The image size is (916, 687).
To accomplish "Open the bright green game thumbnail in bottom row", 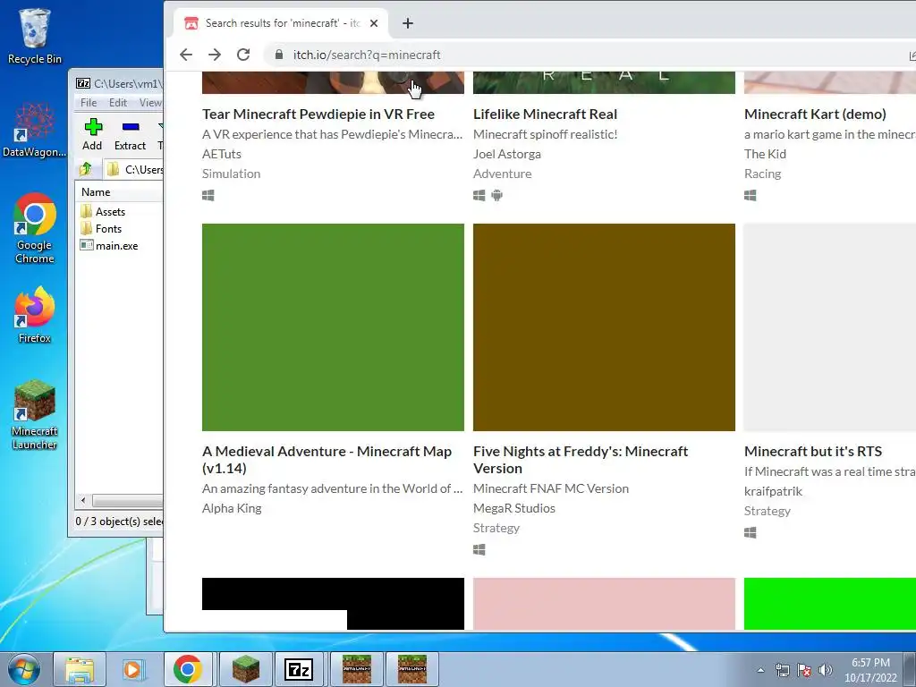I will 829,604.
